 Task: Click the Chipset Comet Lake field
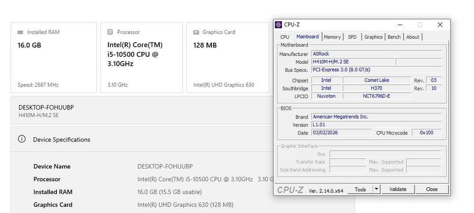pos(377,80)
